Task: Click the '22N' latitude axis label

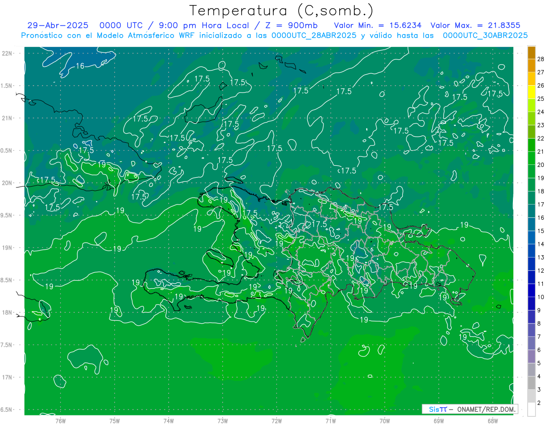Action: 7,53
